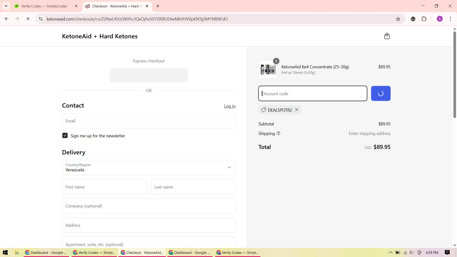The width and height of the screenshot is (457, 257).
Task: Open File Explorer from the taskbar
Action: point(17,252)
